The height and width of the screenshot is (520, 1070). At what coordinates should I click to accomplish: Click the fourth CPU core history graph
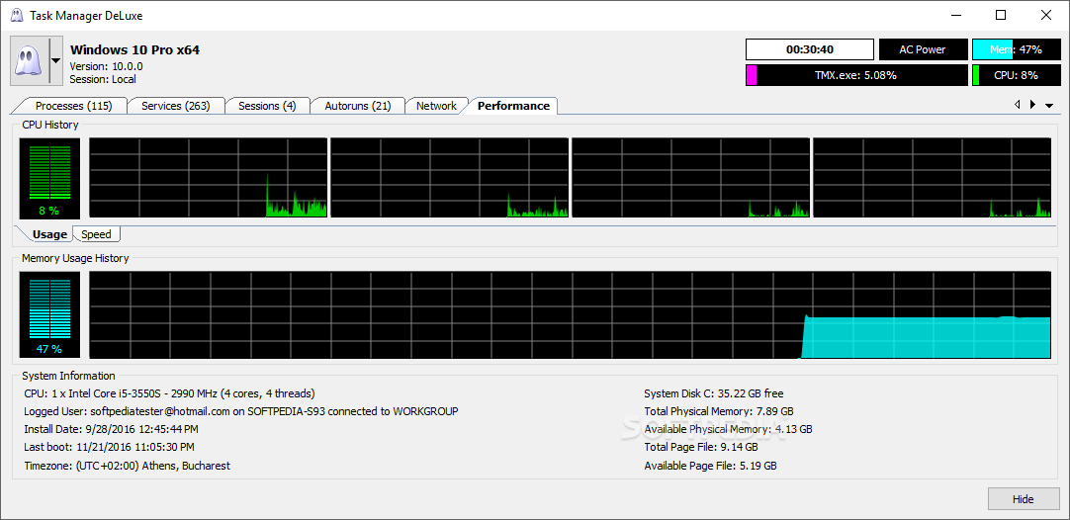pyautogui.click(x=933, y=178)
